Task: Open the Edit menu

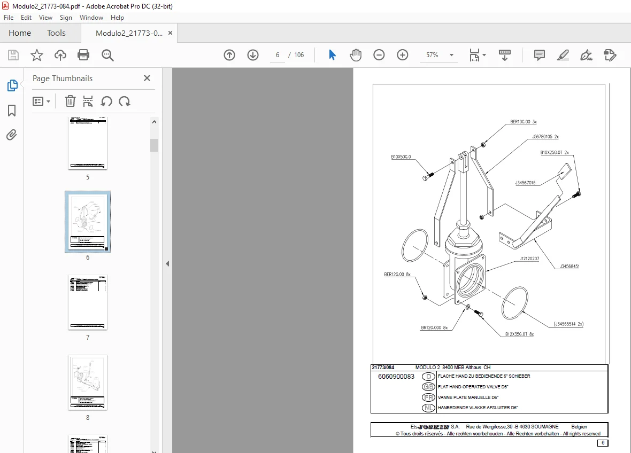Action: (x=26, y=17)
